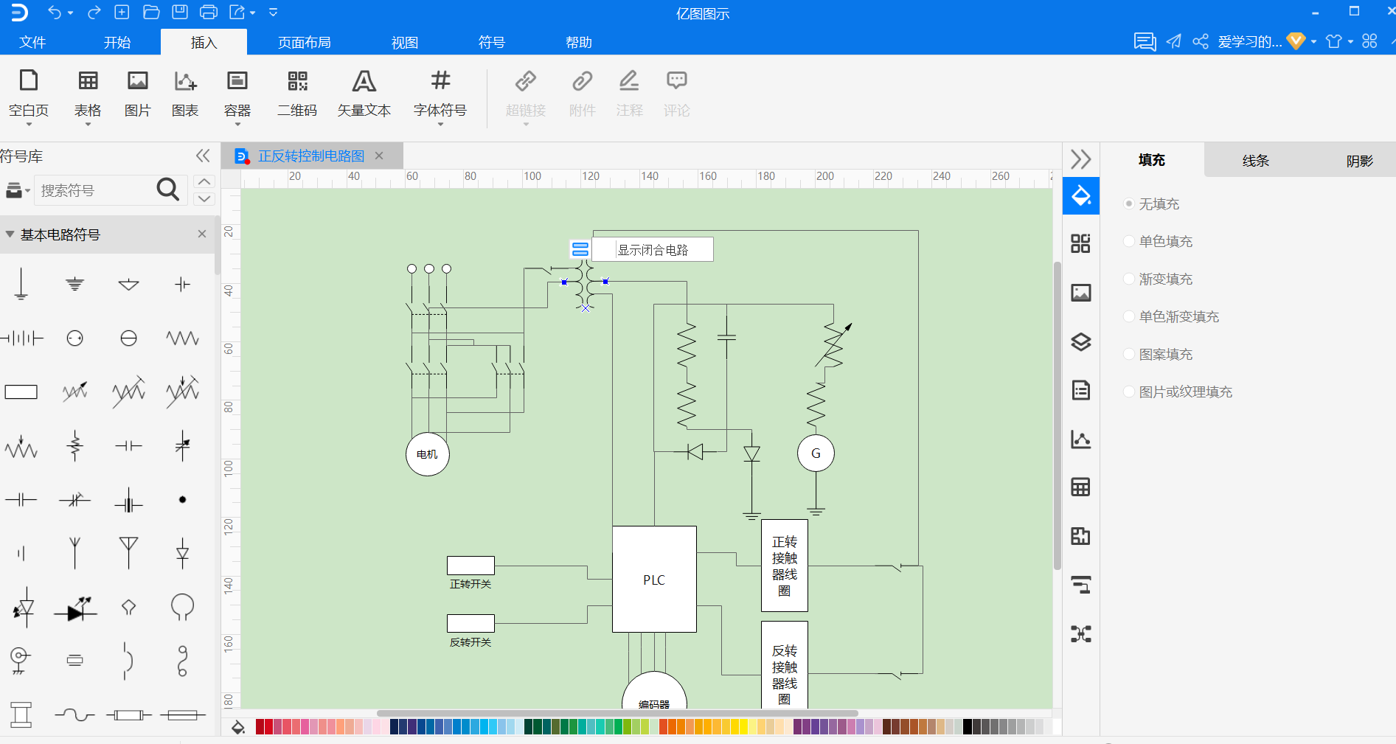Switch to the 线条 properties tab

(x=1256, y=160)
